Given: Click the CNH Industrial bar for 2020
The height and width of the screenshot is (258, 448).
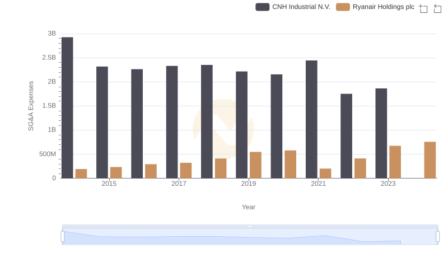Looking at the screenshot, I should point(277,126).
